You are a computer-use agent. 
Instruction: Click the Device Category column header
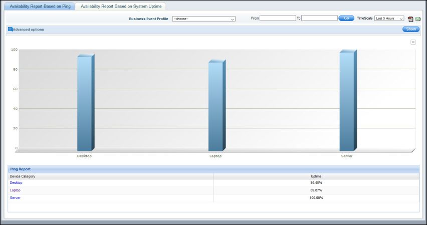point(23,176)
